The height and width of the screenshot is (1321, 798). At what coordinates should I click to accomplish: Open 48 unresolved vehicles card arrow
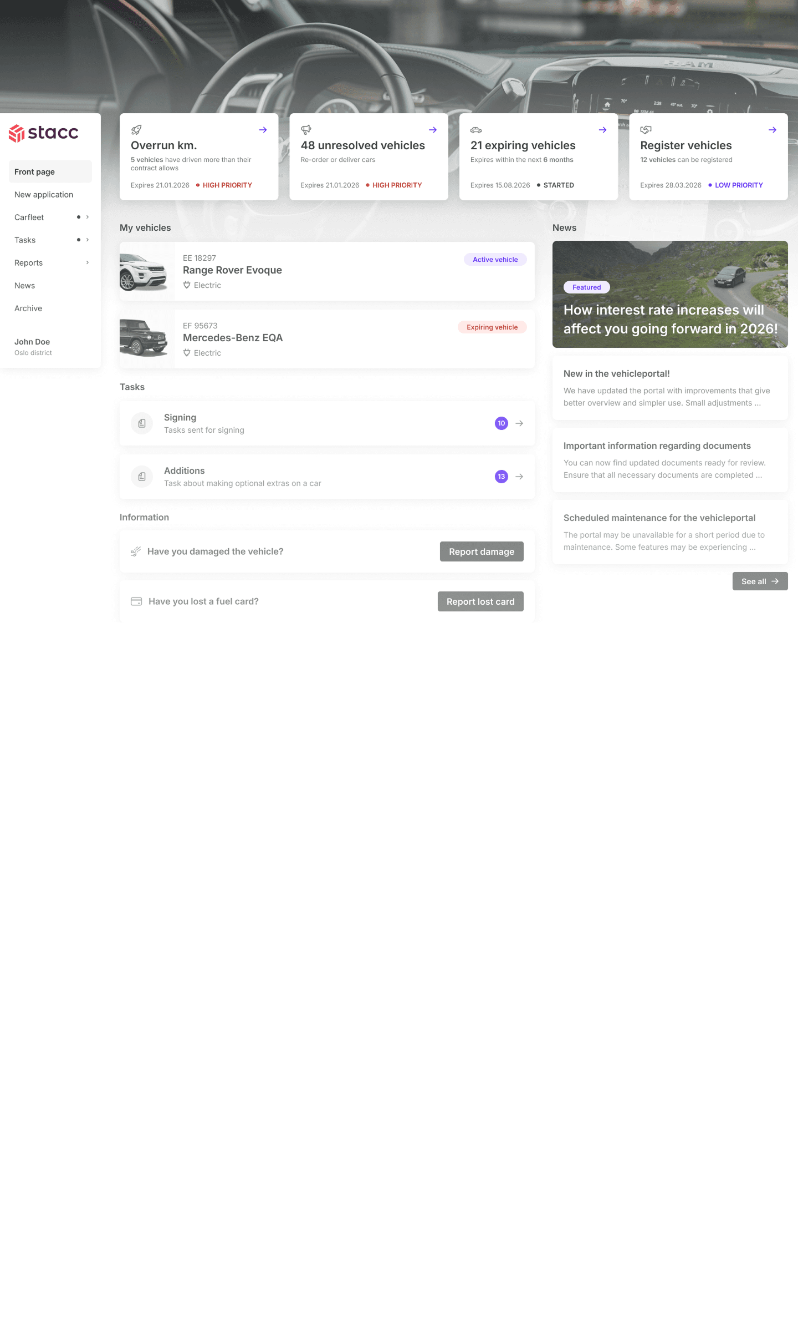point(433,130)
